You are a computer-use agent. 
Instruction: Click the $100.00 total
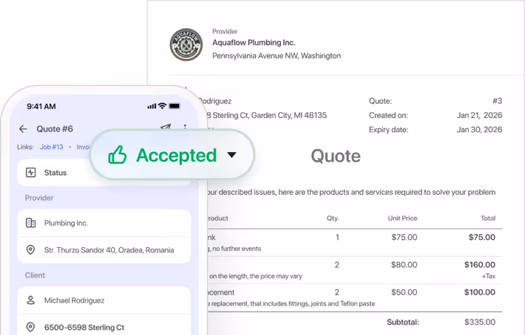point(480,292)
